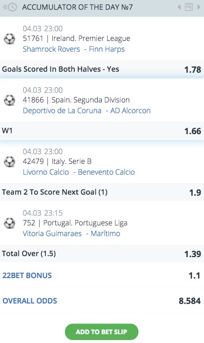Open the bet slip list icon in header
The height and width of the screenshot is (343, 204).
189,7
